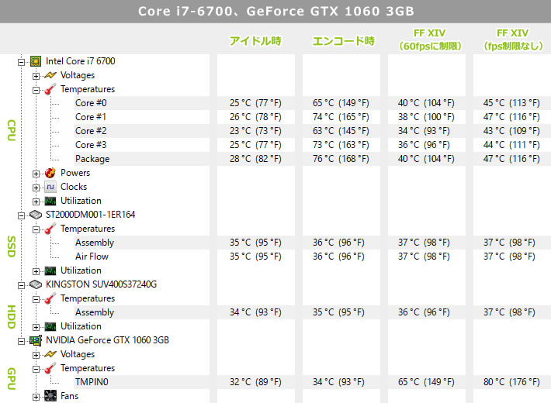Screen dimensions: 551x403
Task: Click the CPU Temperatures thermometer icon
Action: 50,89
